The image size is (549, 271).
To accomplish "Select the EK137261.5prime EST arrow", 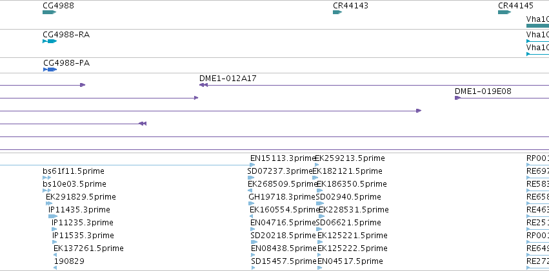I will pos(55,255).
